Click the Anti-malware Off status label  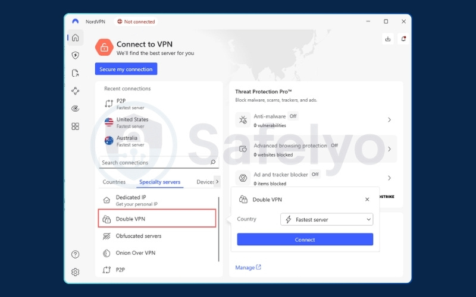293,116
